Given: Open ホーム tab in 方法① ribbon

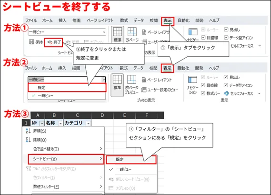Looking at the screenshot, I should [x=48, y=21].
